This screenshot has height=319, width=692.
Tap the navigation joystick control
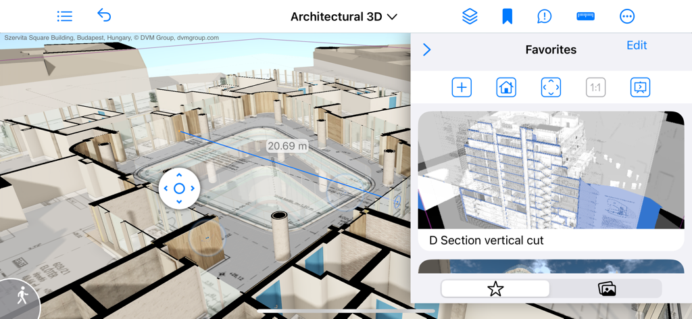(x=178, y=189)
